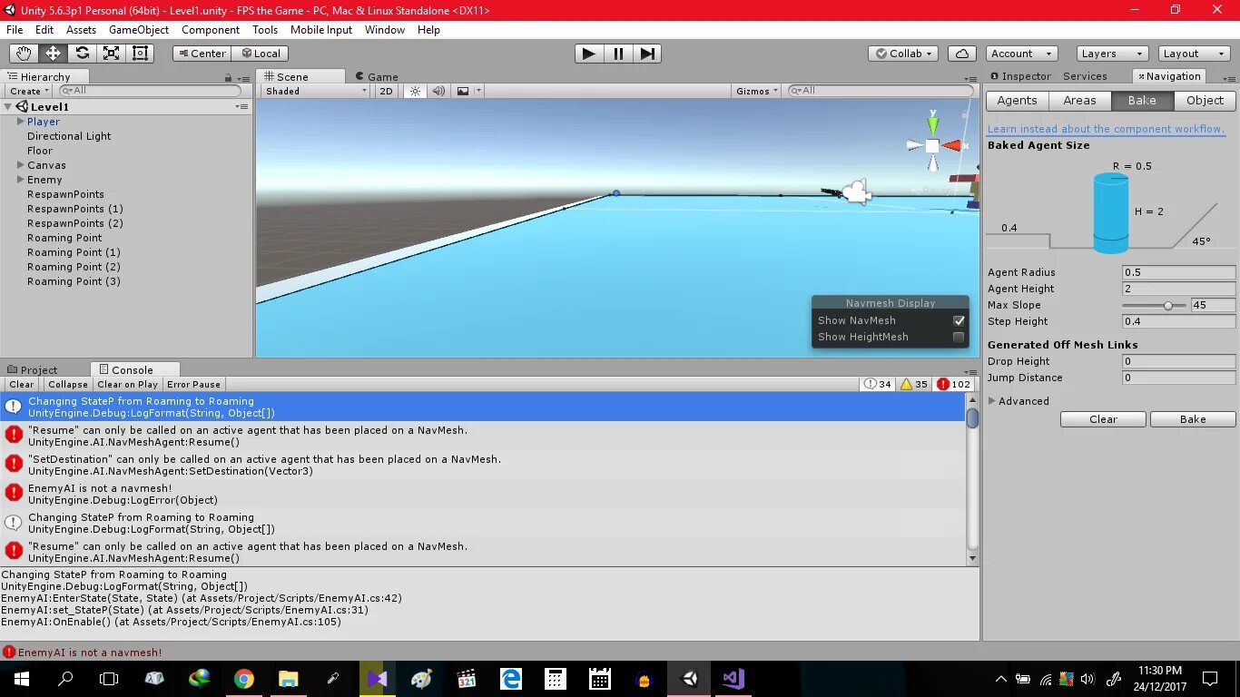Toggle scene audio speaker icon
1240x697 pixels.
click(438, 91)
